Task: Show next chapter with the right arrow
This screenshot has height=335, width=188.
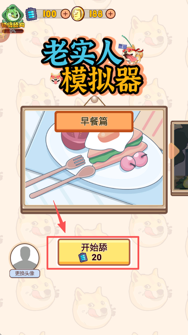Action: pyautogui.click(x=174, y=152)
